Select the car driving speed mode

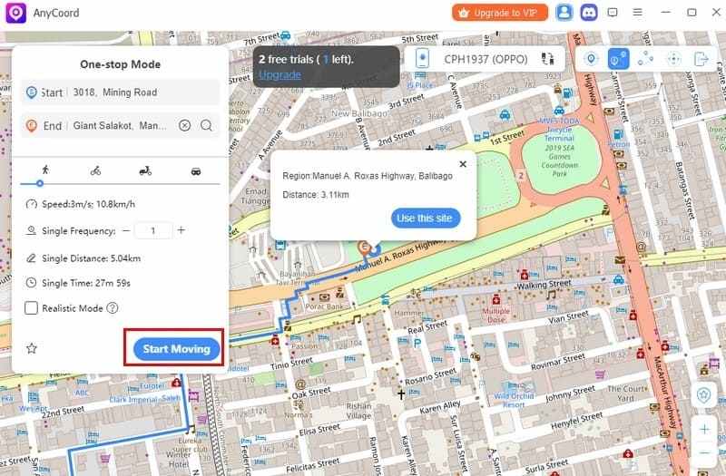click(195, 170)
